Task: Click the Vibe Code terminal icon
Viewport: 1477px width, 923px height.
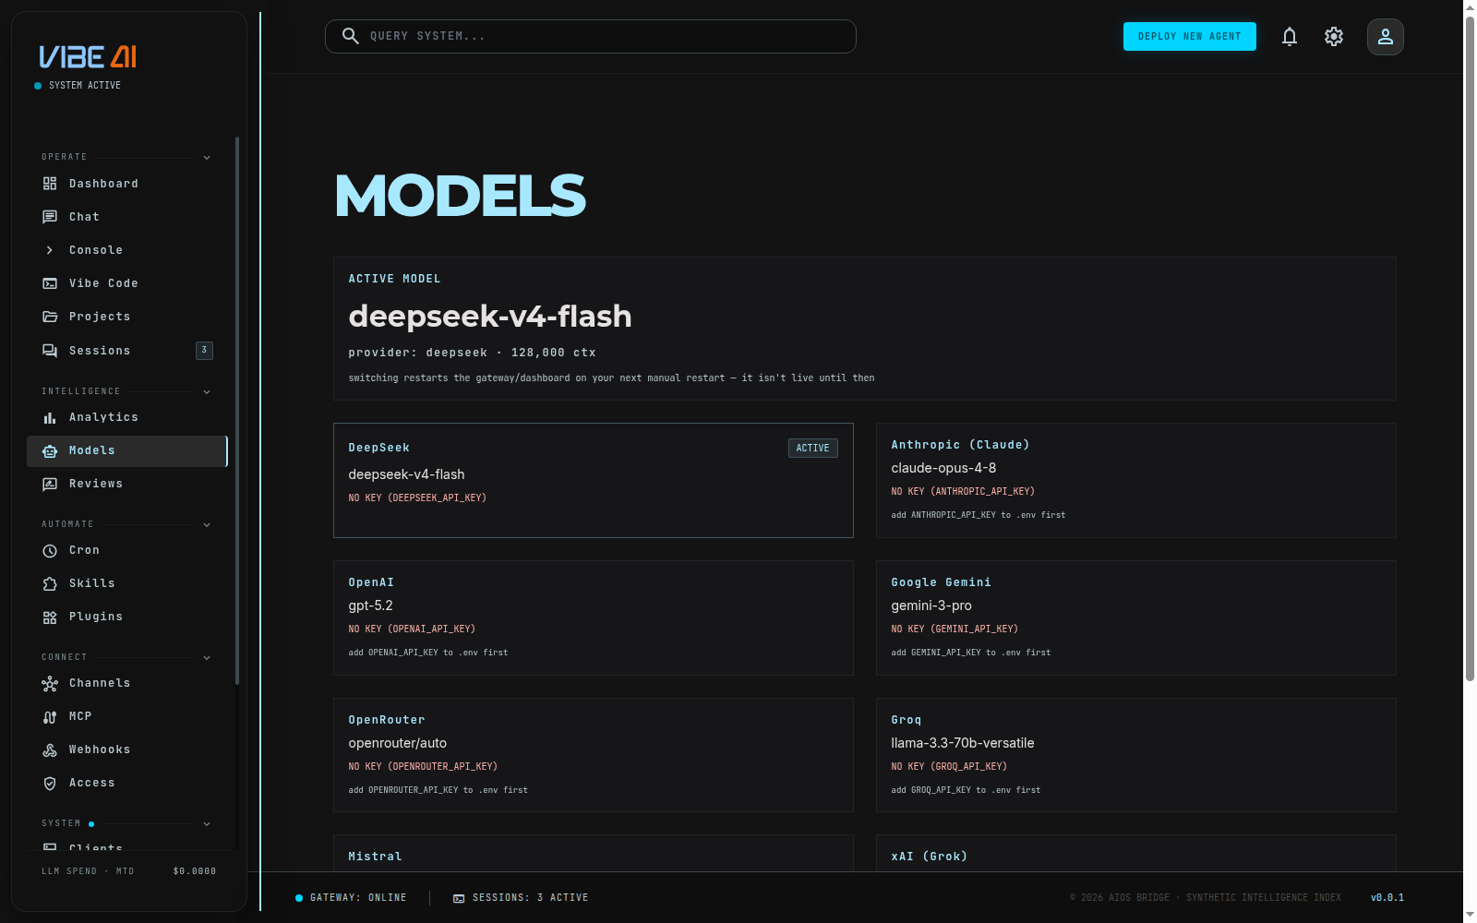Action: coord(50,283)
